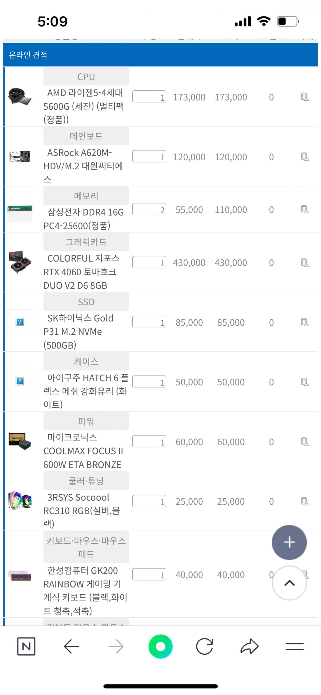The image size is (321, 695).
Task: Tap the 온라인 견적 header tab
Action: pyautogui.click(x=28, y=55)
